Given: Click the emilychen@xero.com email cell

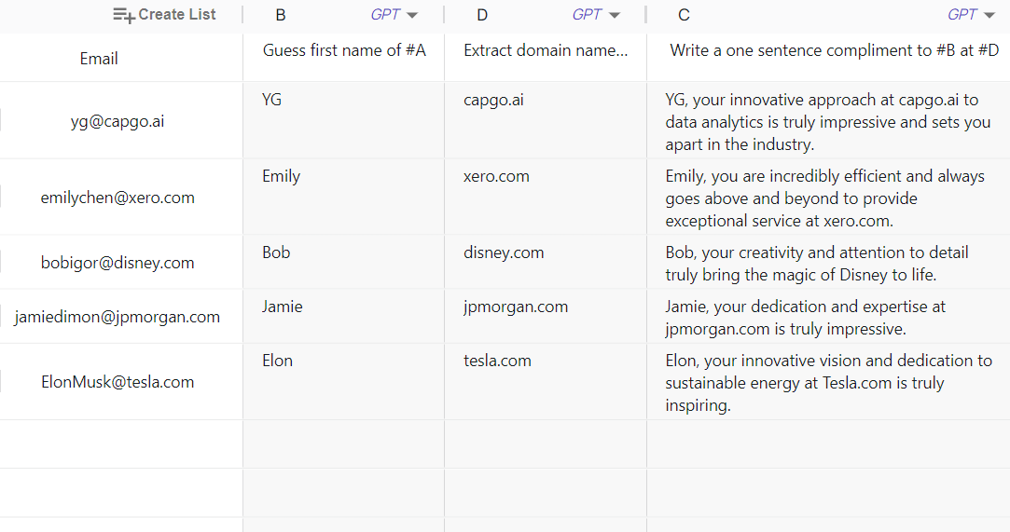Looking at the screenshot, I should point(118,198).
